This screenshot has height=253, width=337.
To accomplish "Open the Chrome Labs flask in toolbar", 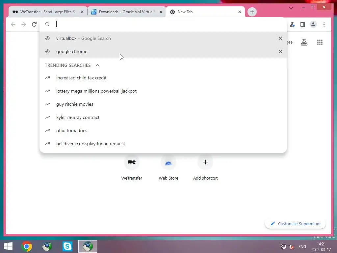I will coord(292,24).
